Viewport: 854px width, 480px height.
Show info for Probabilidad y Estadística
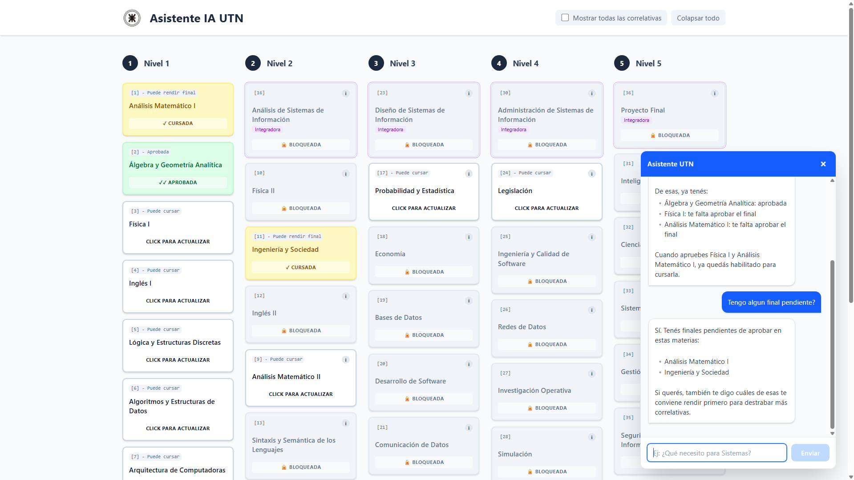click(469, 173)
